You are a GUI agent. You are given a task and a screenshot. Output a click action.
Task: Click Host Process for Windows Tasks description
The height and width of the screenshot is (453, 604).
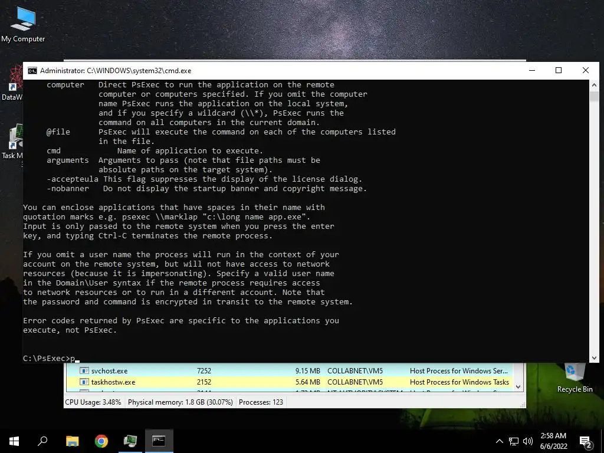tap(459, 382)
